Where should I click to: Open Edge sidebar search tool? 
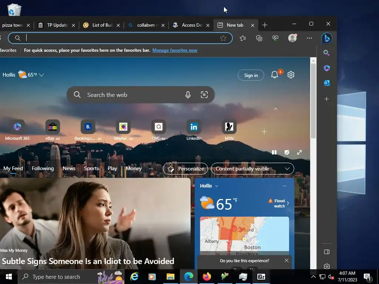326,53
